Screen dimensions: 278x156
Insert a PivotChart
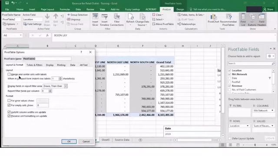pos(213,19)
